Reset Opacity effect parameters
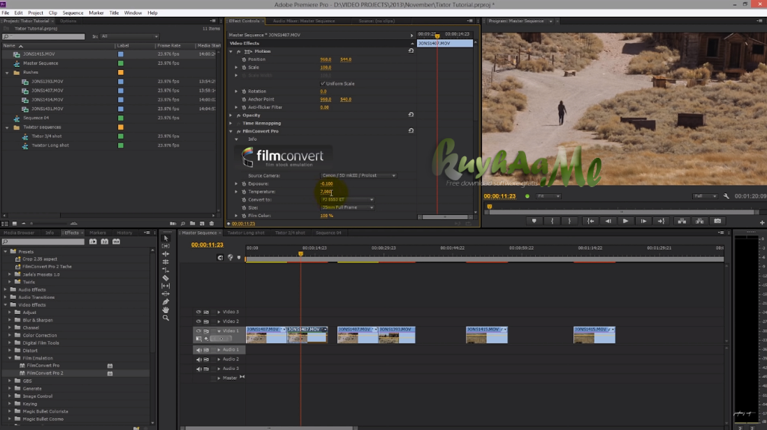Image resolution: width=767 pixels, height=430 pixels. pos(411,114)
